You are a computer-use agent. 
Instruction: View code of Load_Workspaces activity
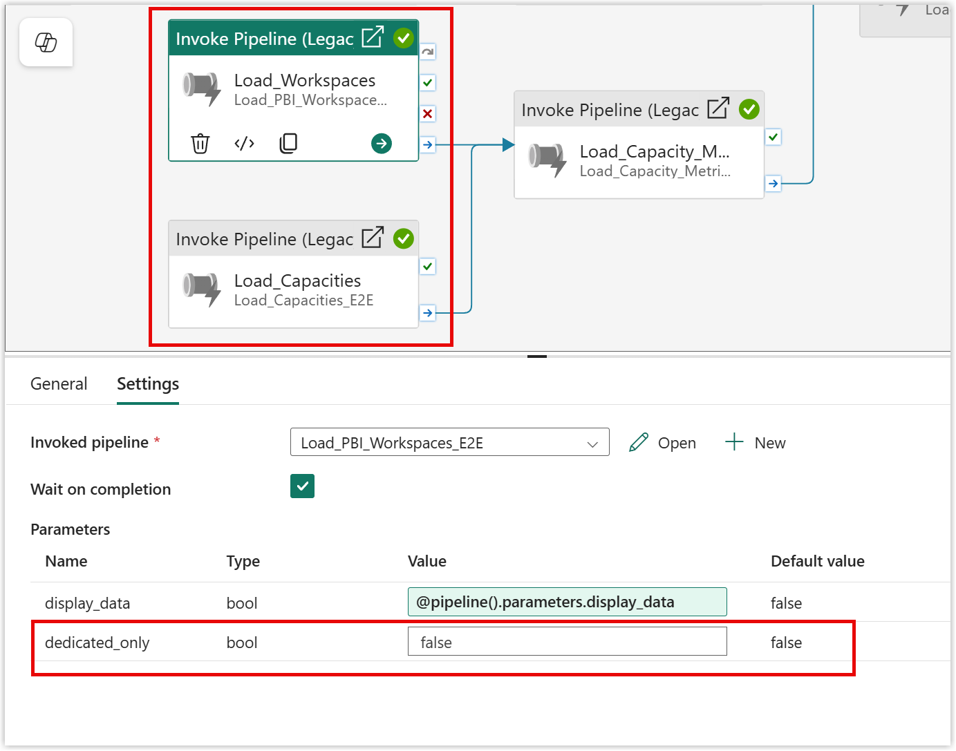(x=244, y=143)
